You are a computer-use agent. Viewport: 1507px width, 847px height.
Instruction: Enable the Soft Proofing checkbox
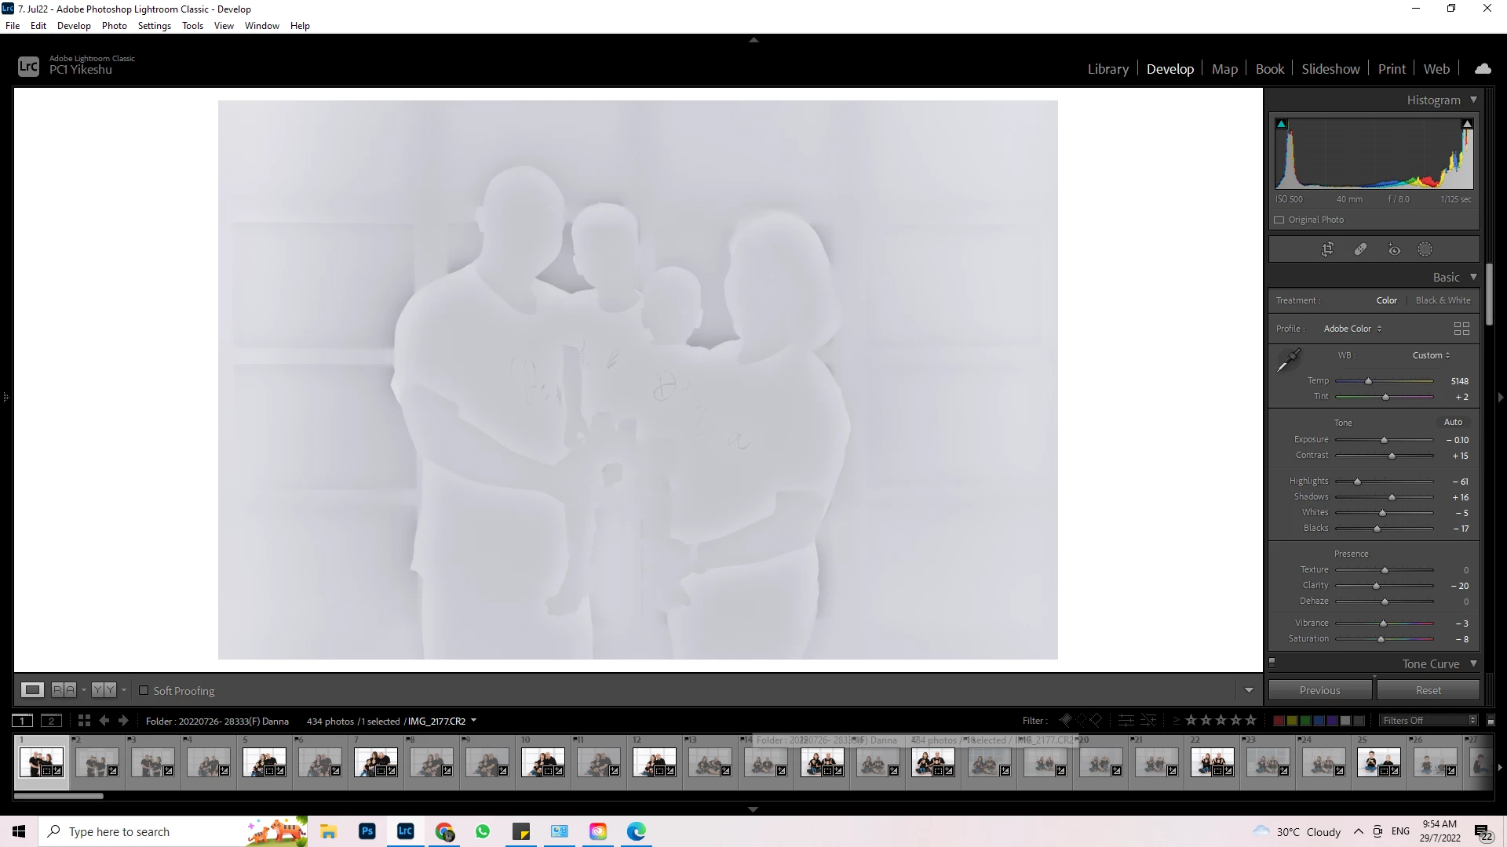coord(144,691)
